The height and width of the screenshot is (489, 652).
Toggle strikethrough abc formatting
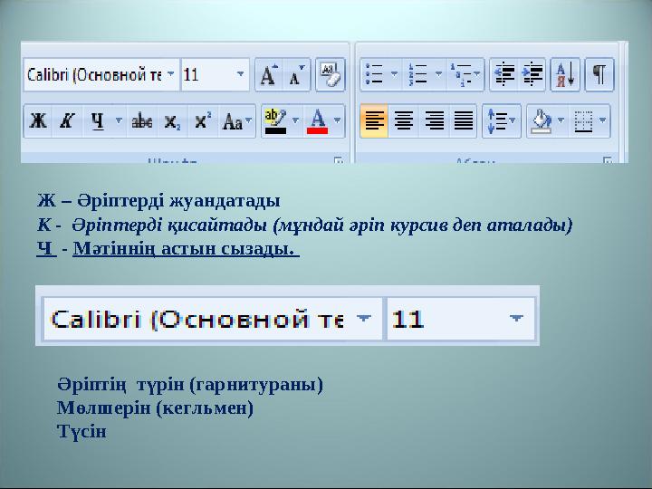[142, 121]
